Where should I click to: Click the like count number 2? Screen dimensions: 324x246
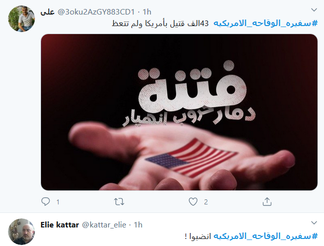click(x=206, y=202)
